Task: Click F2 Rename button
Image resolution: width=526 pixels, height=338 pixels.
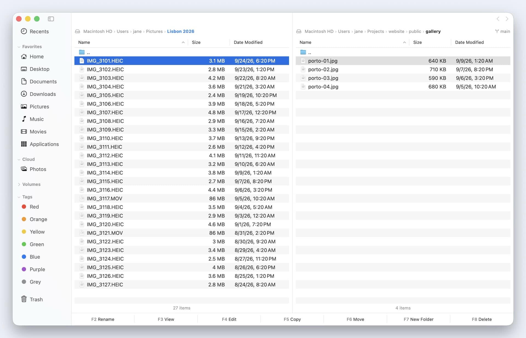Action: pos(103,319)
